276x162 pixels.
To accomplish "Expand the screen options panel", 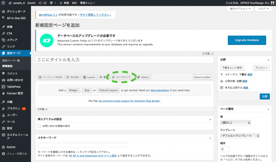I will tap(240, 9).
